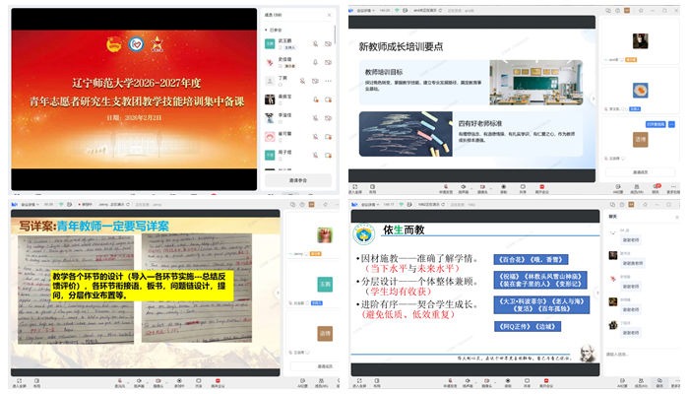Click 邀请参会 button in top-left member panel
Screen dimensions: 689x394
point(300,181)
